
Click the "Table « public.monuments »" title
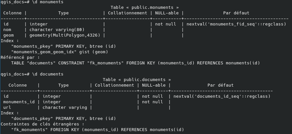coord(144,8)
